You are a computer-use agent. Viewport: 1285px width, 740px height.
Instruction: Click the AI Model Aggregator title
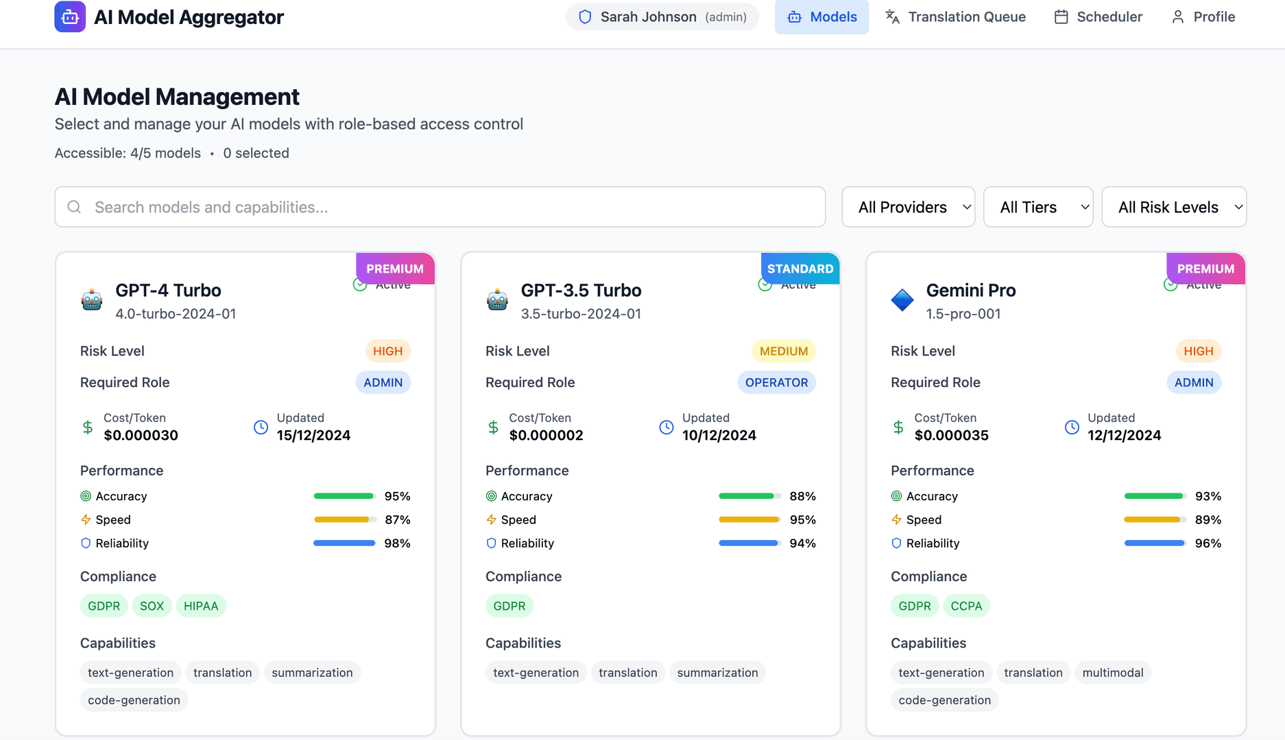tap(189, 17)
